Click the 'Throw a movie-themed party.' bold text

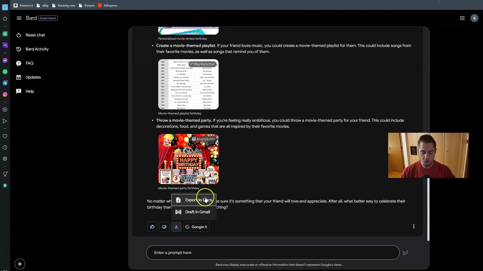184,120
